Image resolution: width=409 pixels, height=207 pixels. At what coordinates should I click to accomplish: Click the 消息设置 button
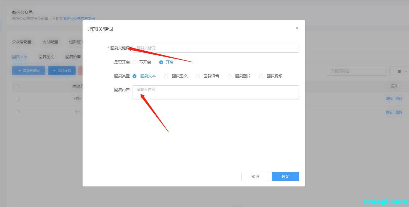pyautogui.click(x=62, y=71)
